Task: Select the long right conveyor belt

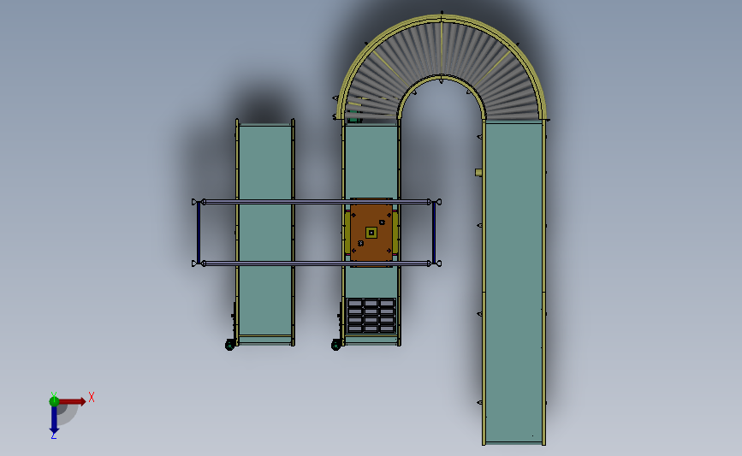Action: click(513, 282)
